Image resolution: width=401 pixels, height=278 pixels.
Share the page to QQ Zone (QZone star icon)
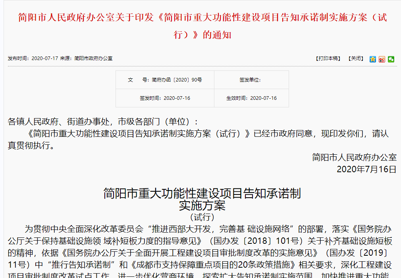coord(372,59)
